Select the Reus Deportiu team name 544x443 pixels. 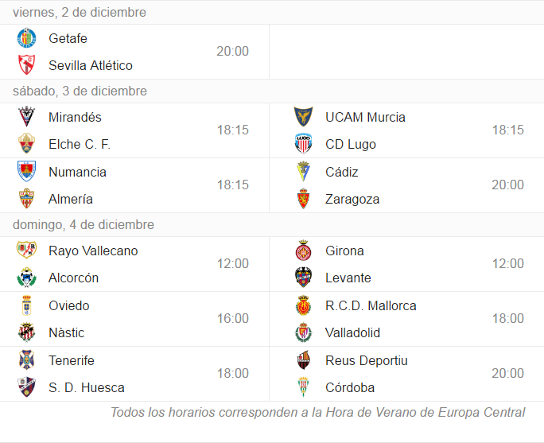(x=367, y=360)
